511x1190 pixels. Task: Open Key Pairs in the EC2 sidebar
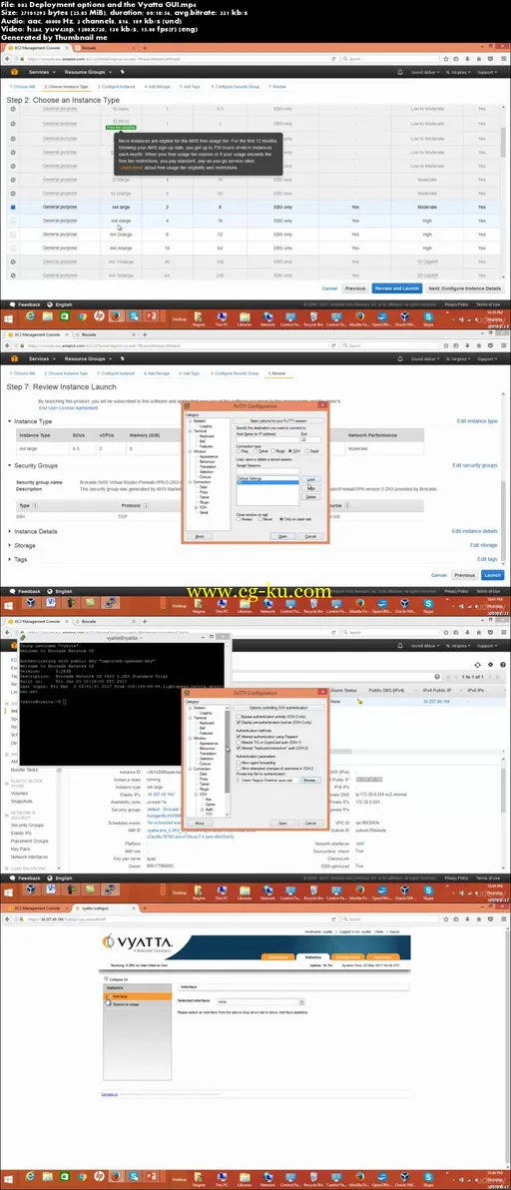20,849
